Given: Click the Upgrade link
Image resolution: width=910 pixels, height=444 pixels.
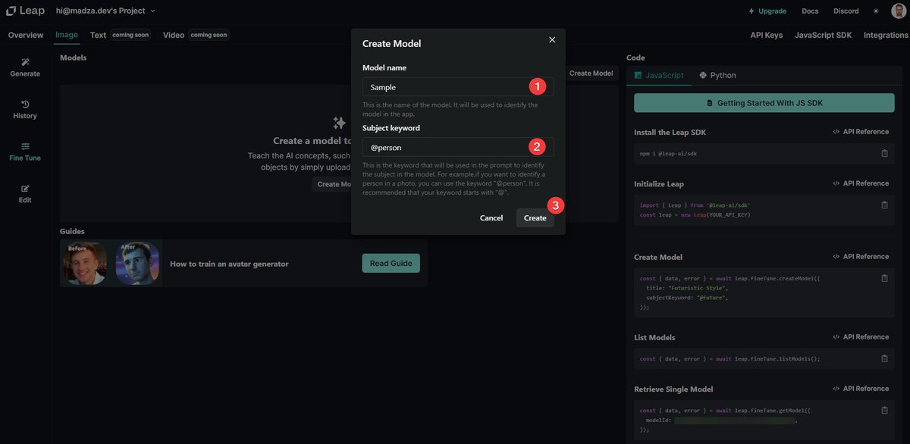Looking at the screenshot, I should click(x=767, y=11).
